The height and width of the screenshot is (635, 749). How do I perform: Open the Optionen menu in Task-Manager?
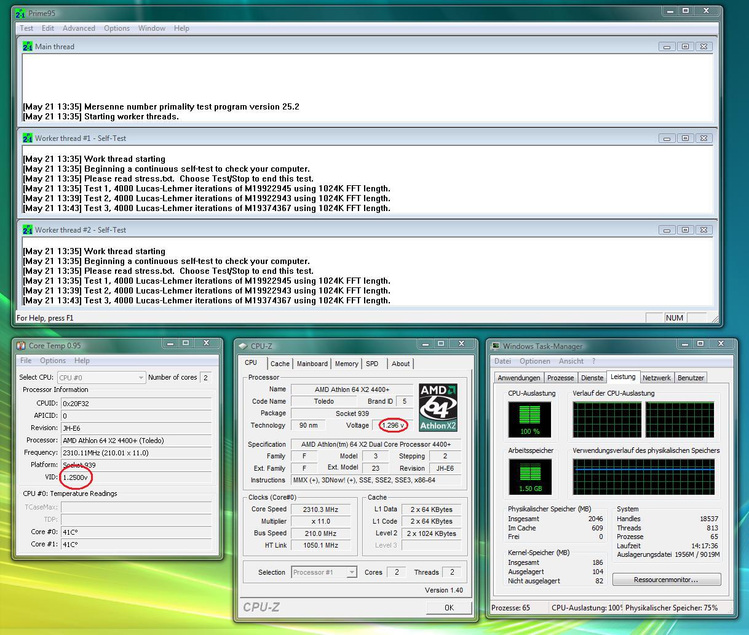click(x=535, y=361)
